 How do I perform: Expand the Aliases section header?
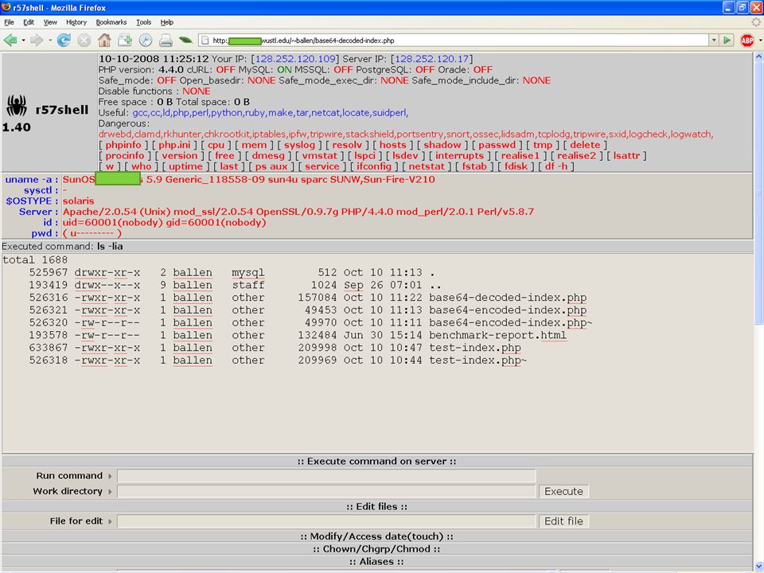coord(376,562)
